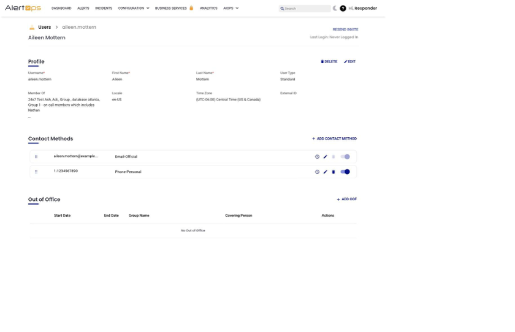Click Add Contact Method button
The image size is (515, 332).
pyautogui.click(x=334, y=139)
